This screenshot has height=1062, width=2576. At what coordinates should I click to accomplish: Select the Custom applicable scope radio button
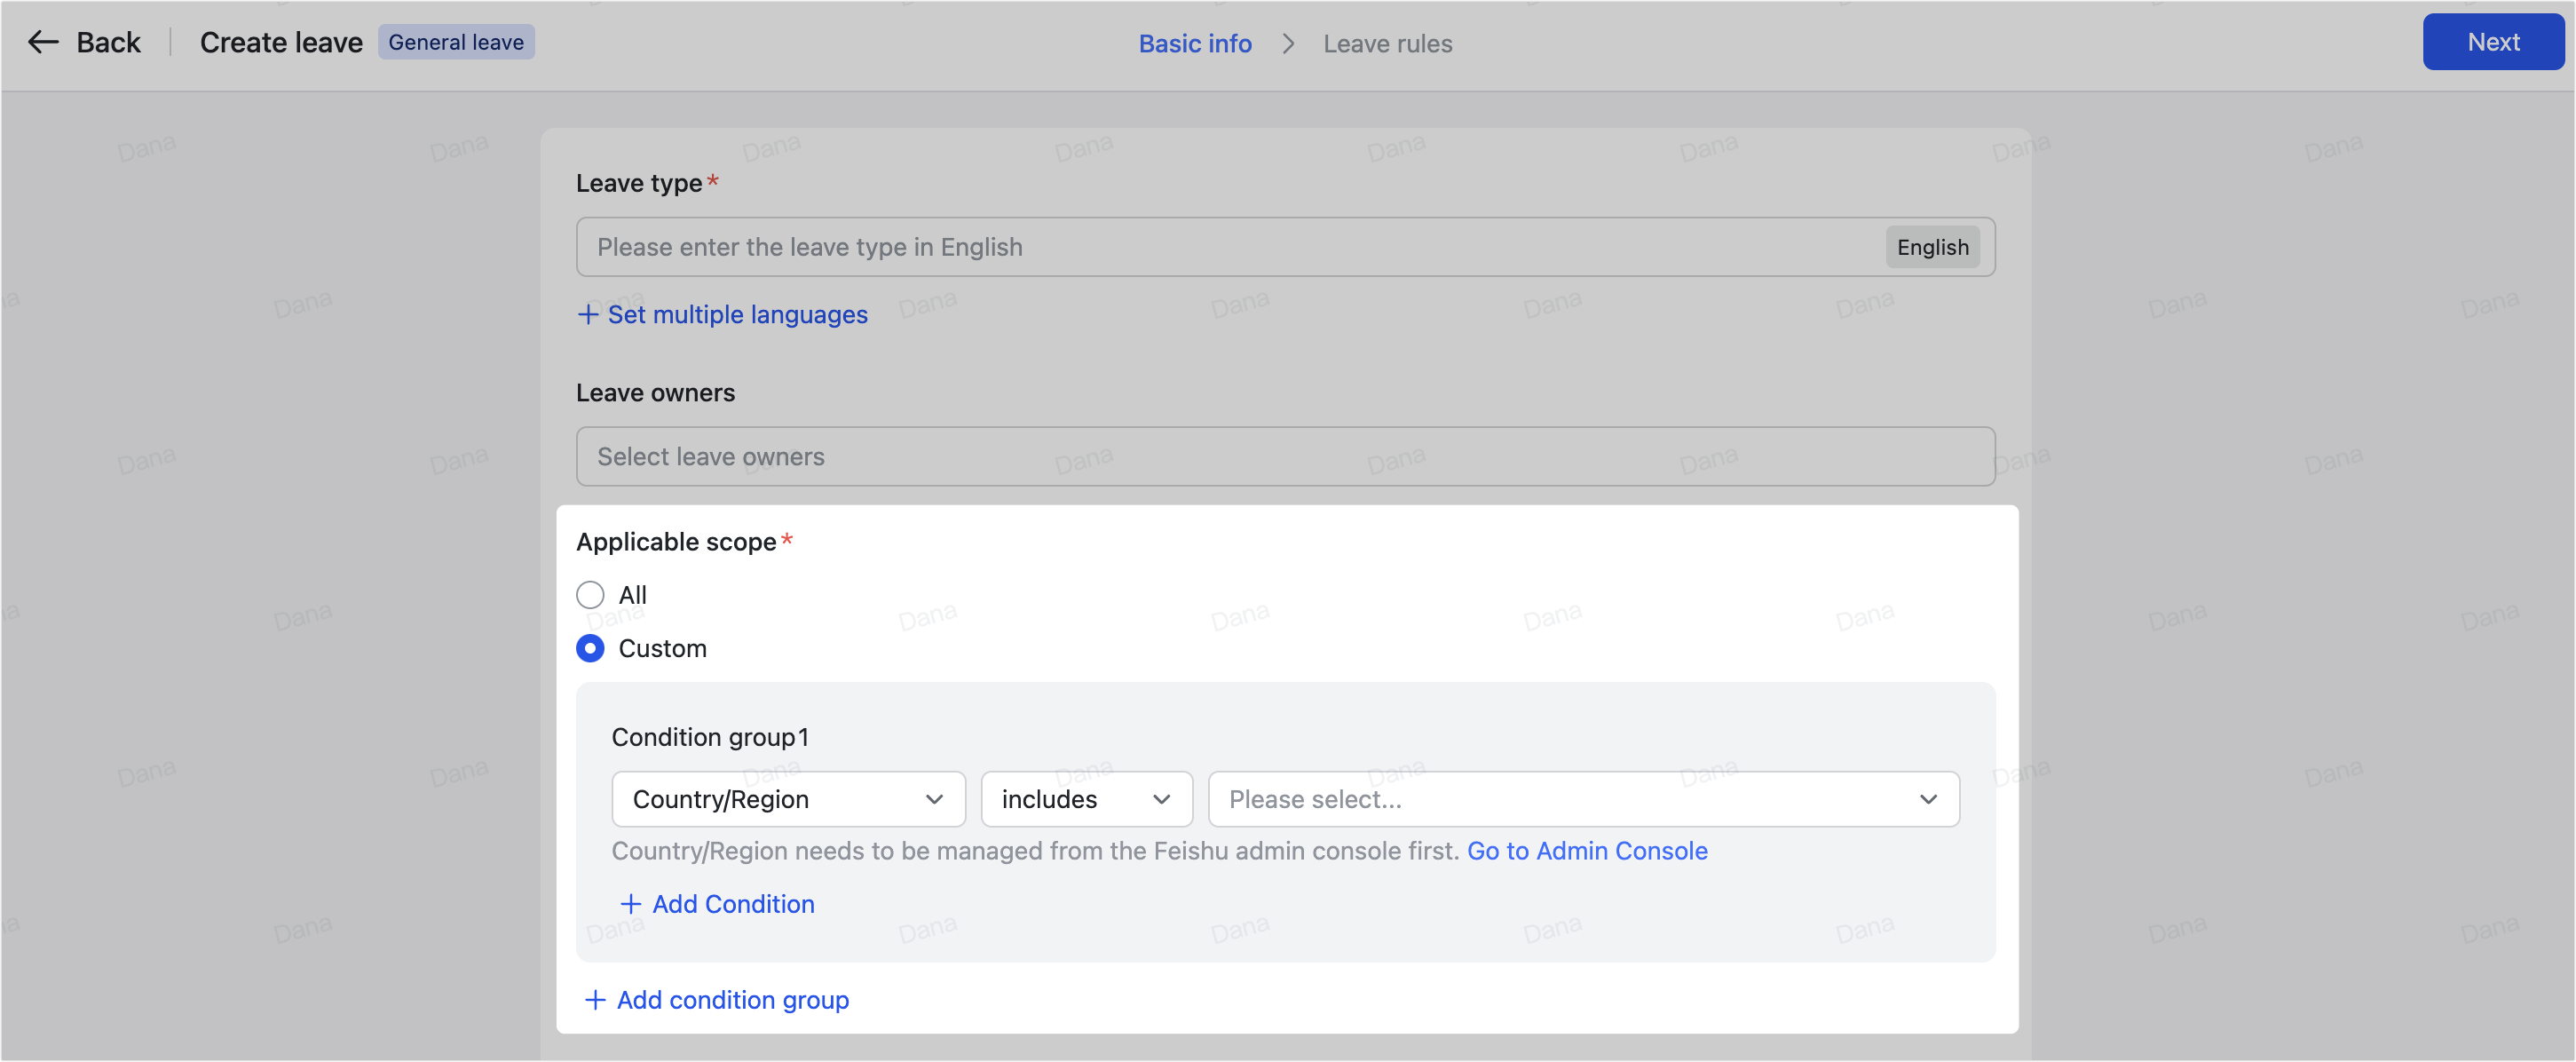(x=590, y=648)
